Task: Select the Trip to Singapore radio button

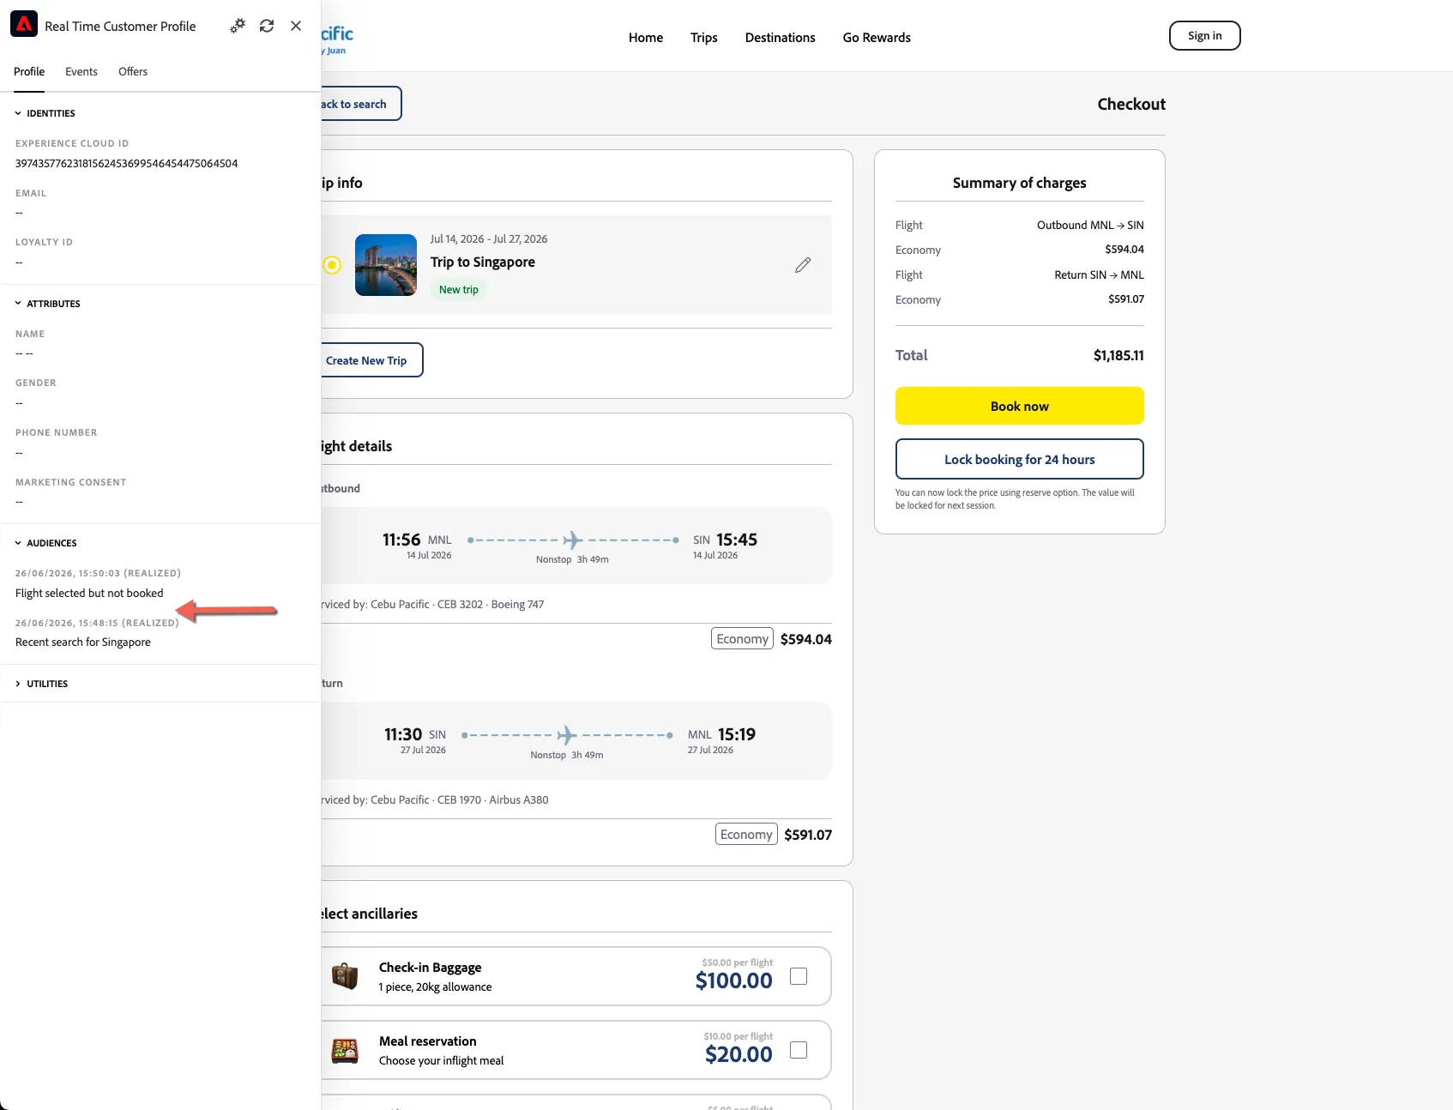Action: coord(332,265)
